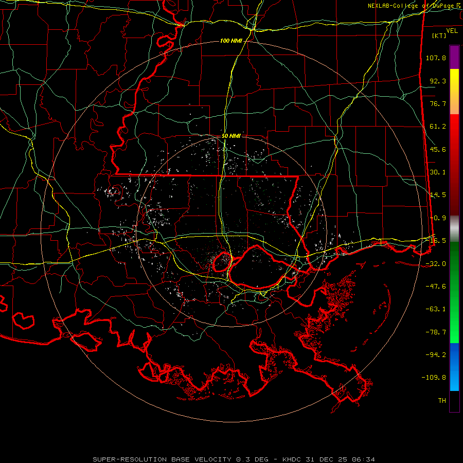Click the Super-Resolution Base Velocity caption text
463x463 pixels.
click(234, 459)
